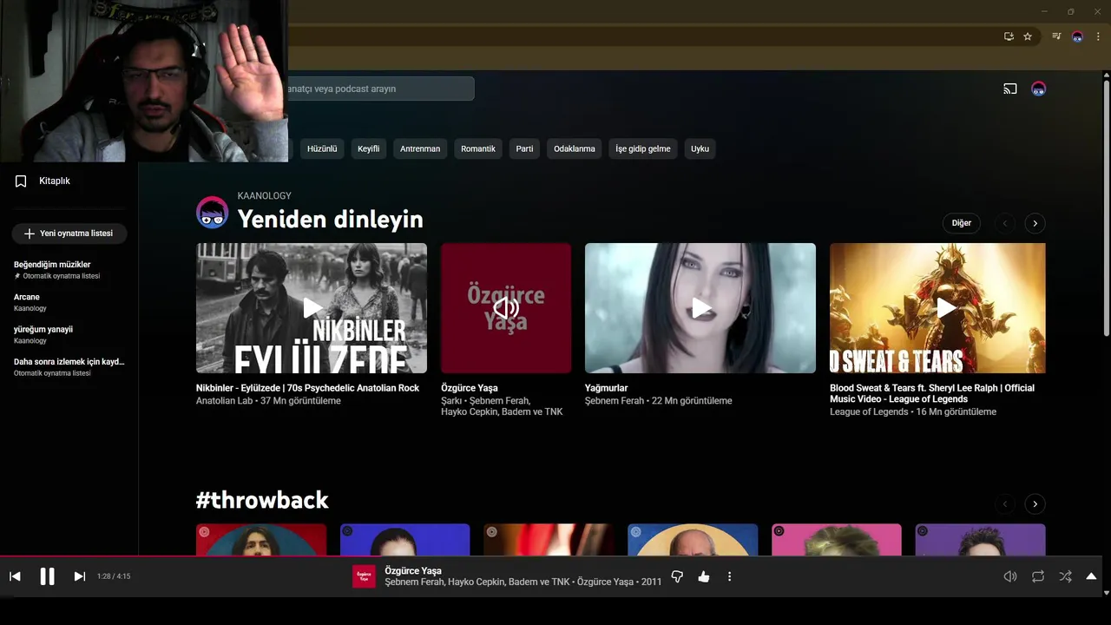The image size is (1111, 625).
Task: Open the Chrome three-dot menu
Action: coord(1098,36)
